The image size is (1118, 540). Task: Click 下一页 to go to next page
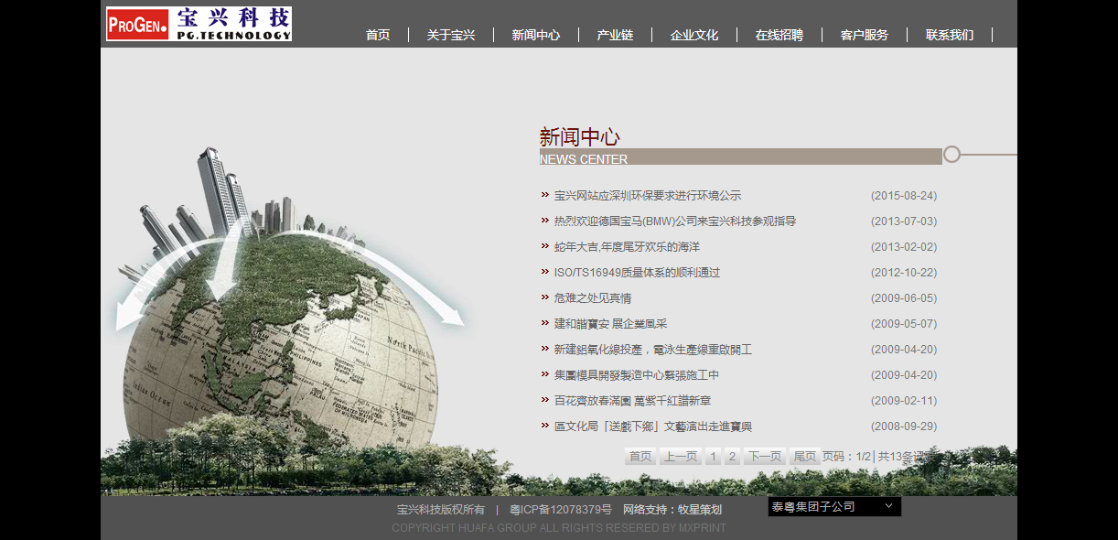(x=764, y=455)
